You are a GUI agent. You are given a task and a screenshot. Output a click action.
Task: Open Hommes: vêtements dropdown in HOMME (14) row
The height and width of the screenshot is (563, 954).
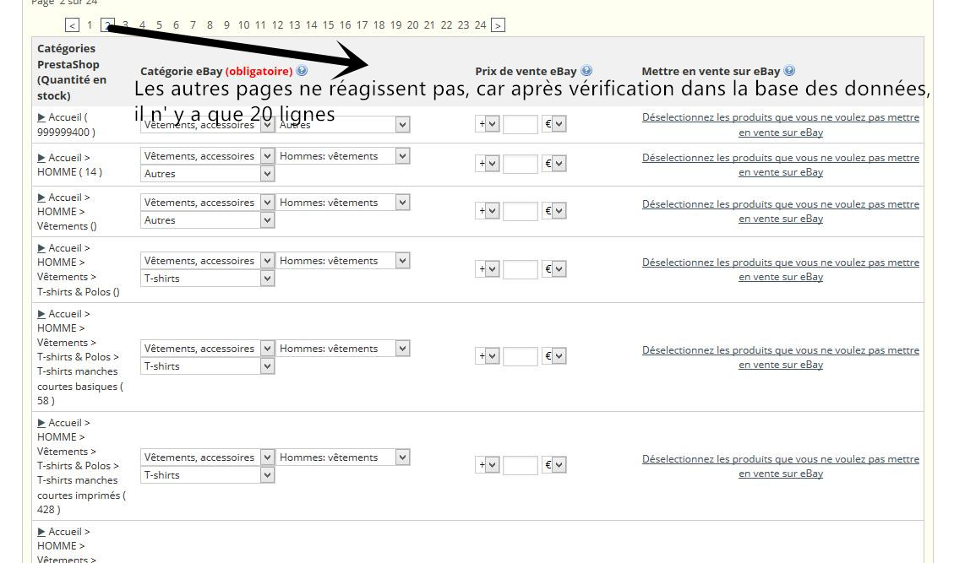[342, 156]
